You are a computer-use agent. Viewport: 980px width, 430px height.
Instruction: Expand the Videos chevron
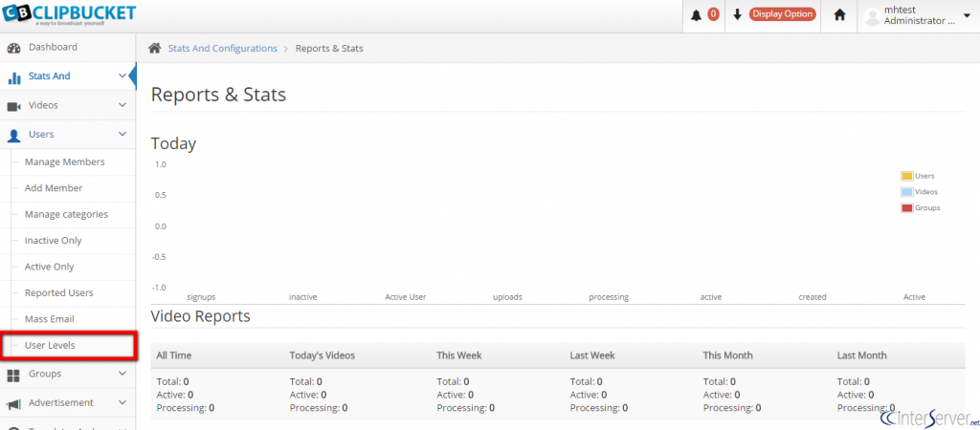(x=122, y=105)
